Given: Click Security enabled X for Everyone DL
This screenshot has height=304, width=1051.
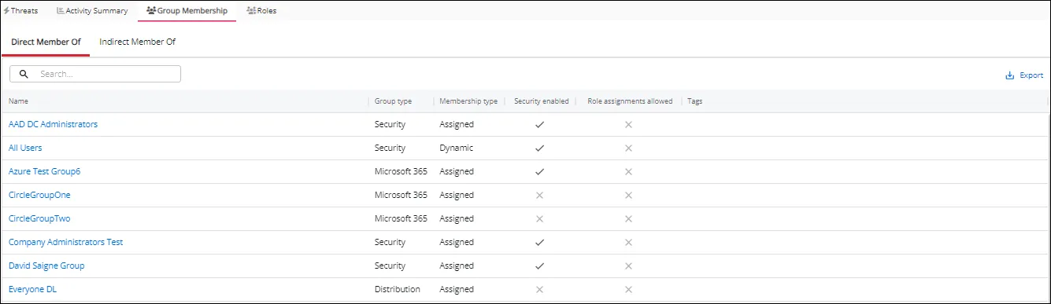Looking at the screenshot, I should tap(539, 289).
